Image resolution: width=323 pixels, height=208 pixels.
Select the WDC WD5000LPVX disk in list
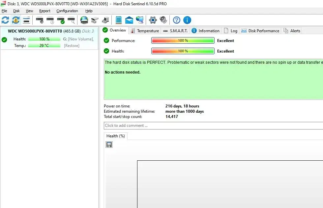click(35, 31)
